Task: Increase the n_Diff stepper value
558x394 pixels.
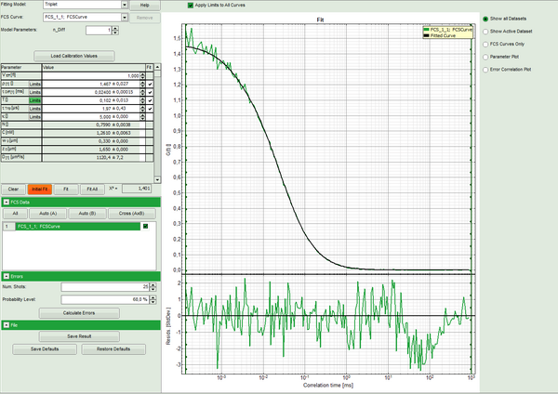Action: [116, 27]
